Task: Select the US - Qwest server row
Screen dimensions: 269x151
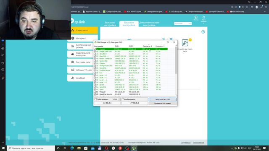Action: (131, 85)
